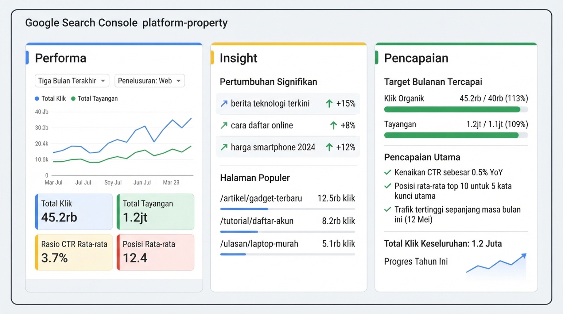Open the /ulasan/laptop-murah page link
This screenshot has width=563, height=314.
pyautogui.click(x=259, y=244)
